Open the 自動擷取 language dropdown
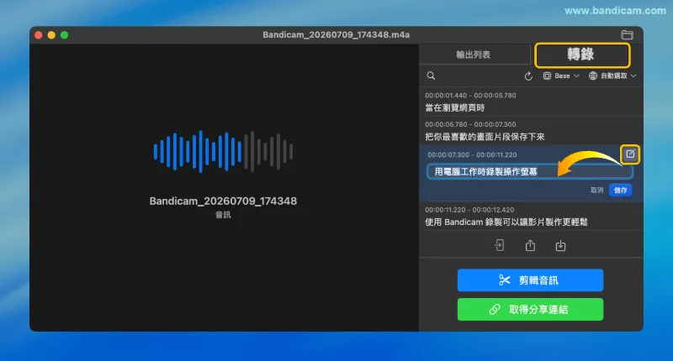The image size is (673, 361). click(x=612, y=76)
